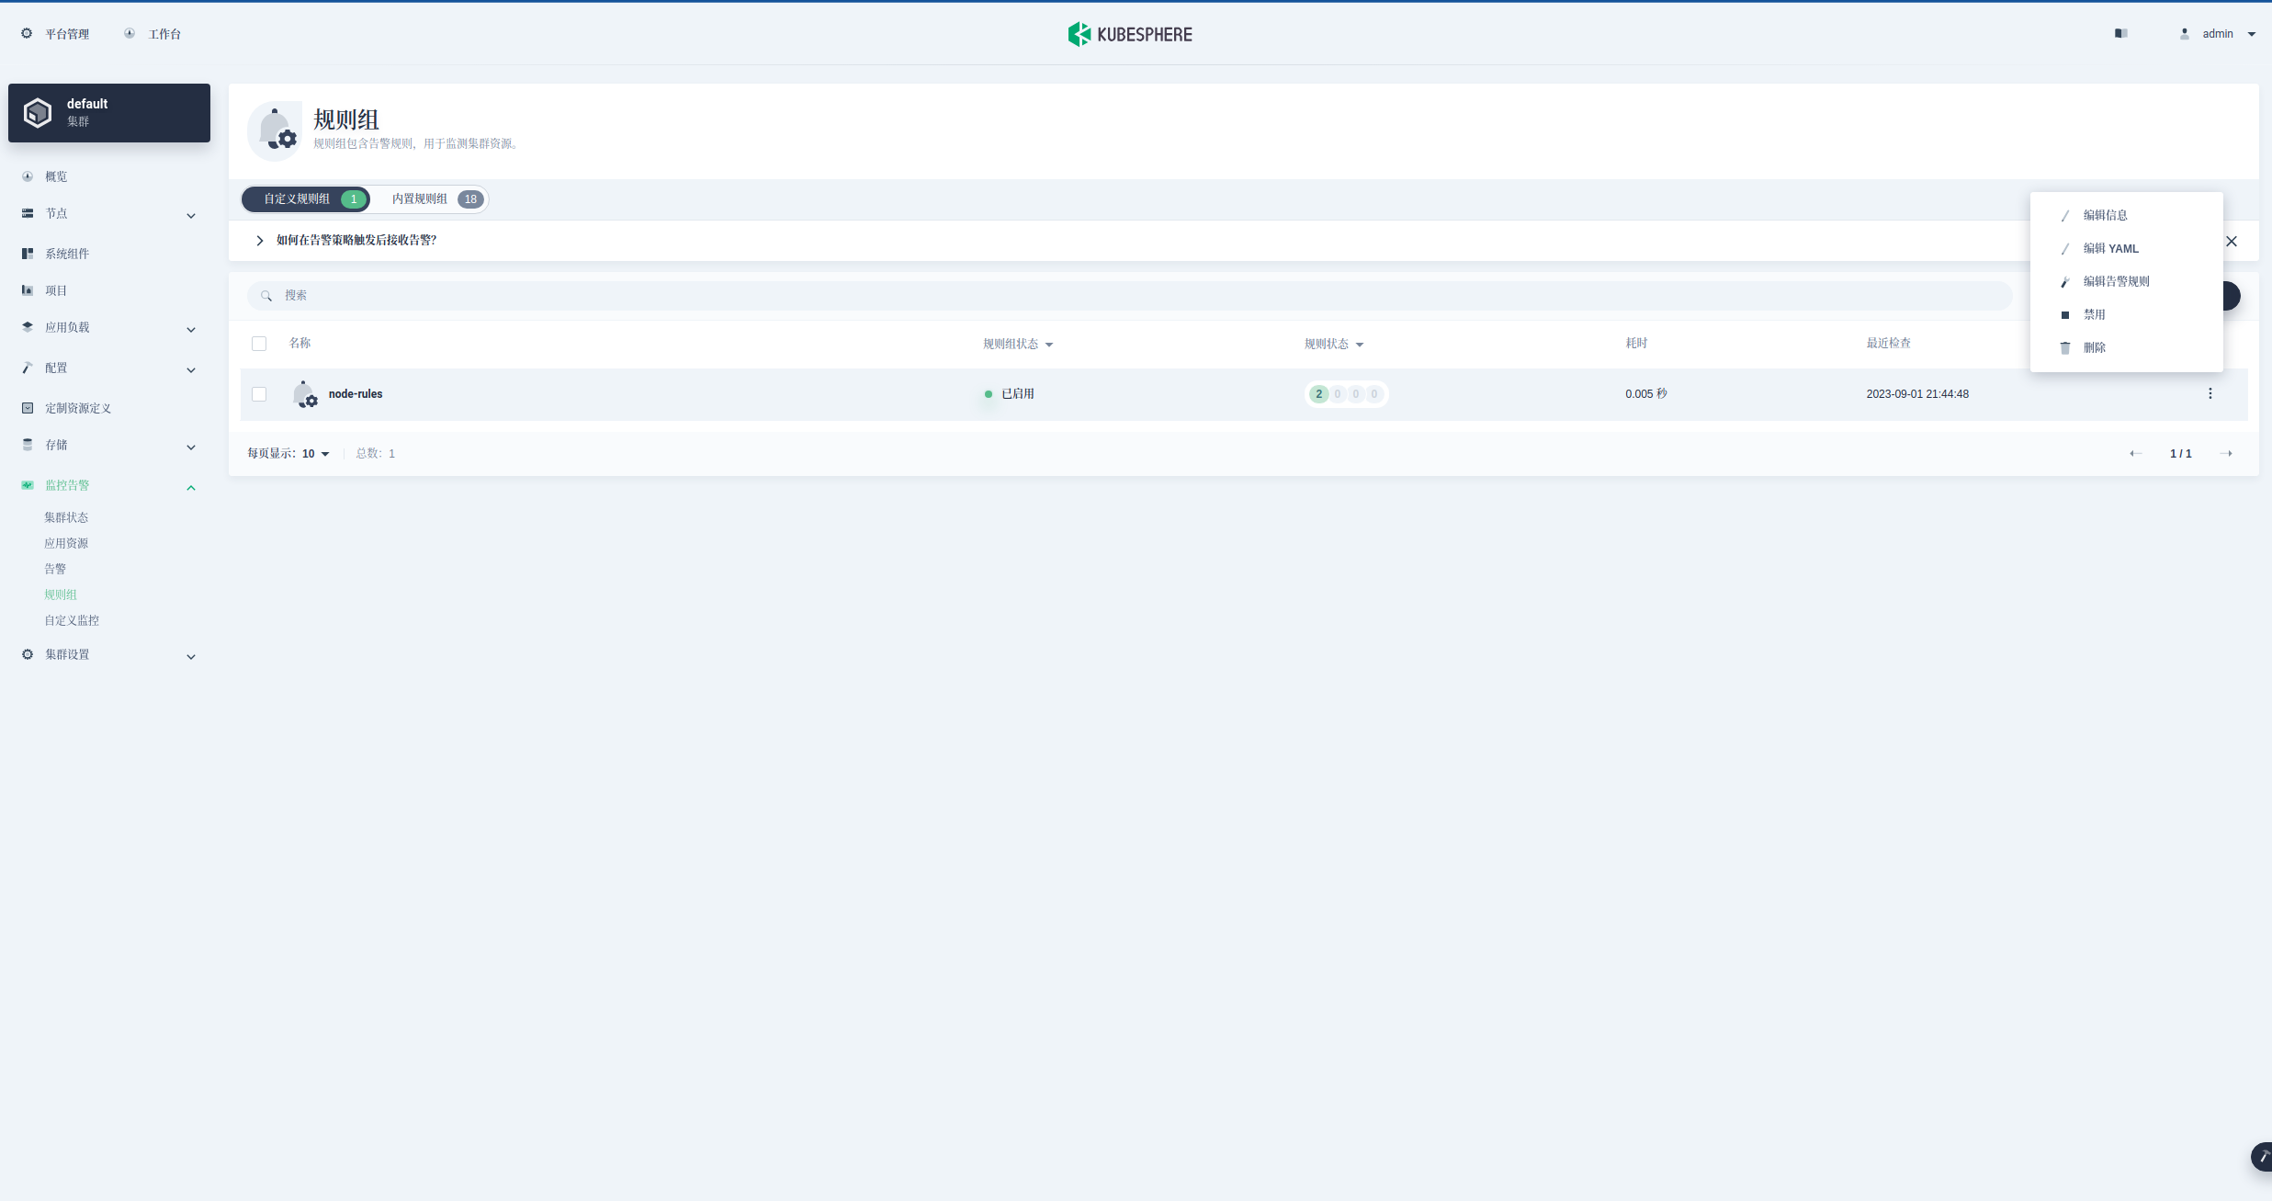Screen dimensions: 2272x1201
Task: Go to previous page arrow
Action: (2135, 454)
